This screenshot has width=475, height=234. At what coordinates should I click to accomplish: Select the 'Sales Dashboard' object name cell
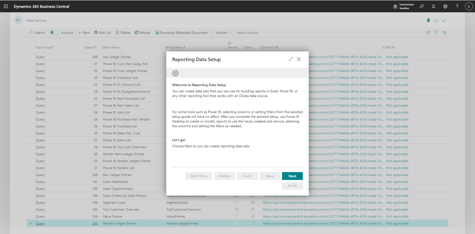coord(116,182)
